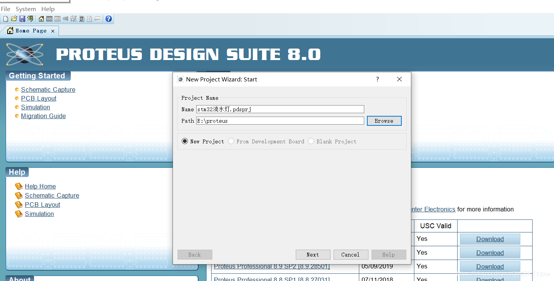Click the blue question mark Help icon

coord(109,19)
